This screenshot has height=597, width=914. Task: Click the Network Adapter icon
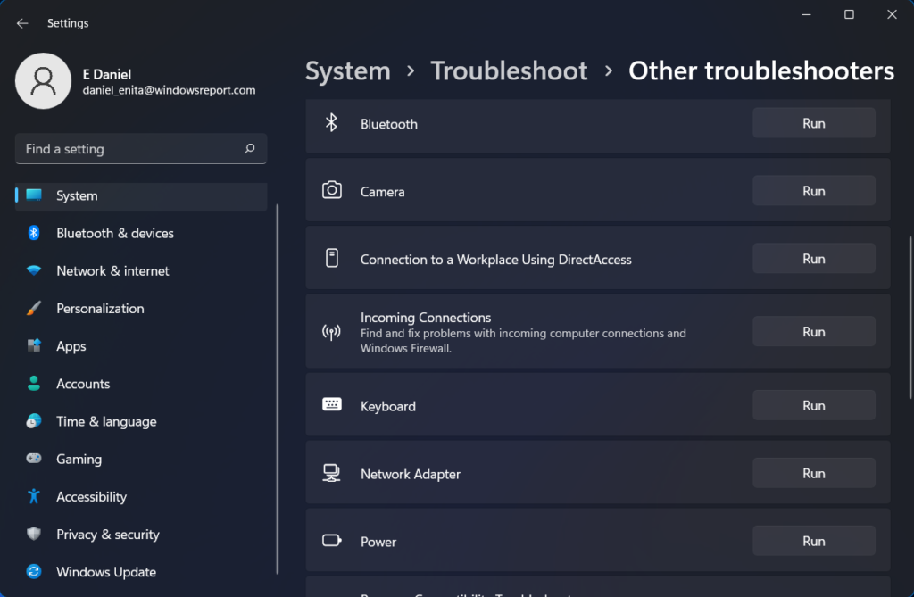331,473
